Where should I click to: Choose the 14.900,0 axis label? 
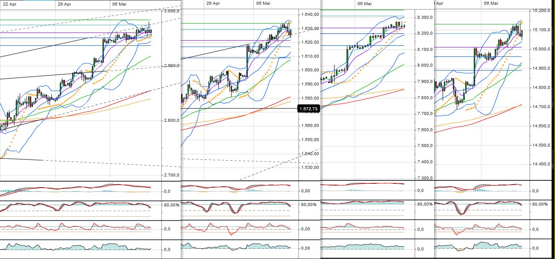[541, 68]
